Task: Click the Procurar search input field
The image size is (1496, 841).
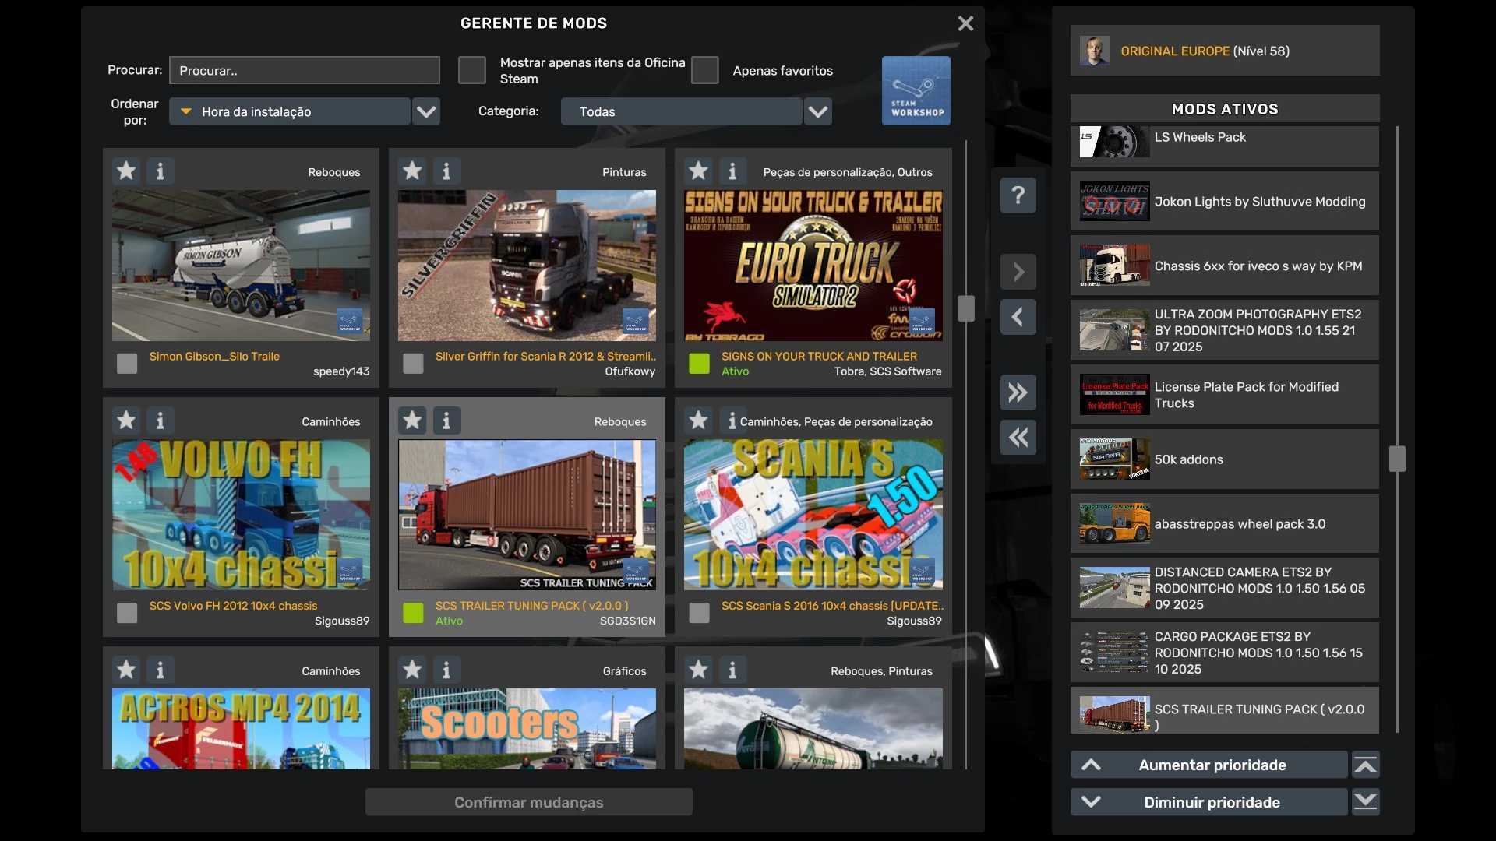Action: coord(305,70)
